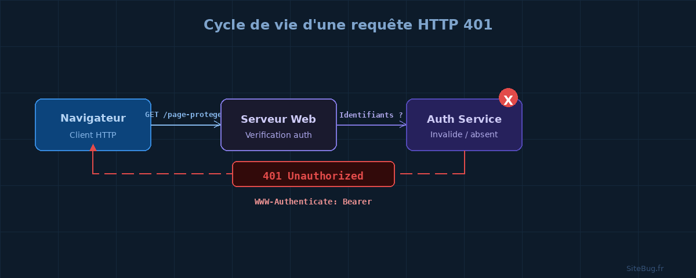The width and height of the screenshot is (696, 278).
Task: Click the red arrowhead pointing up into Navigateur
Action: tap(93, 148)
